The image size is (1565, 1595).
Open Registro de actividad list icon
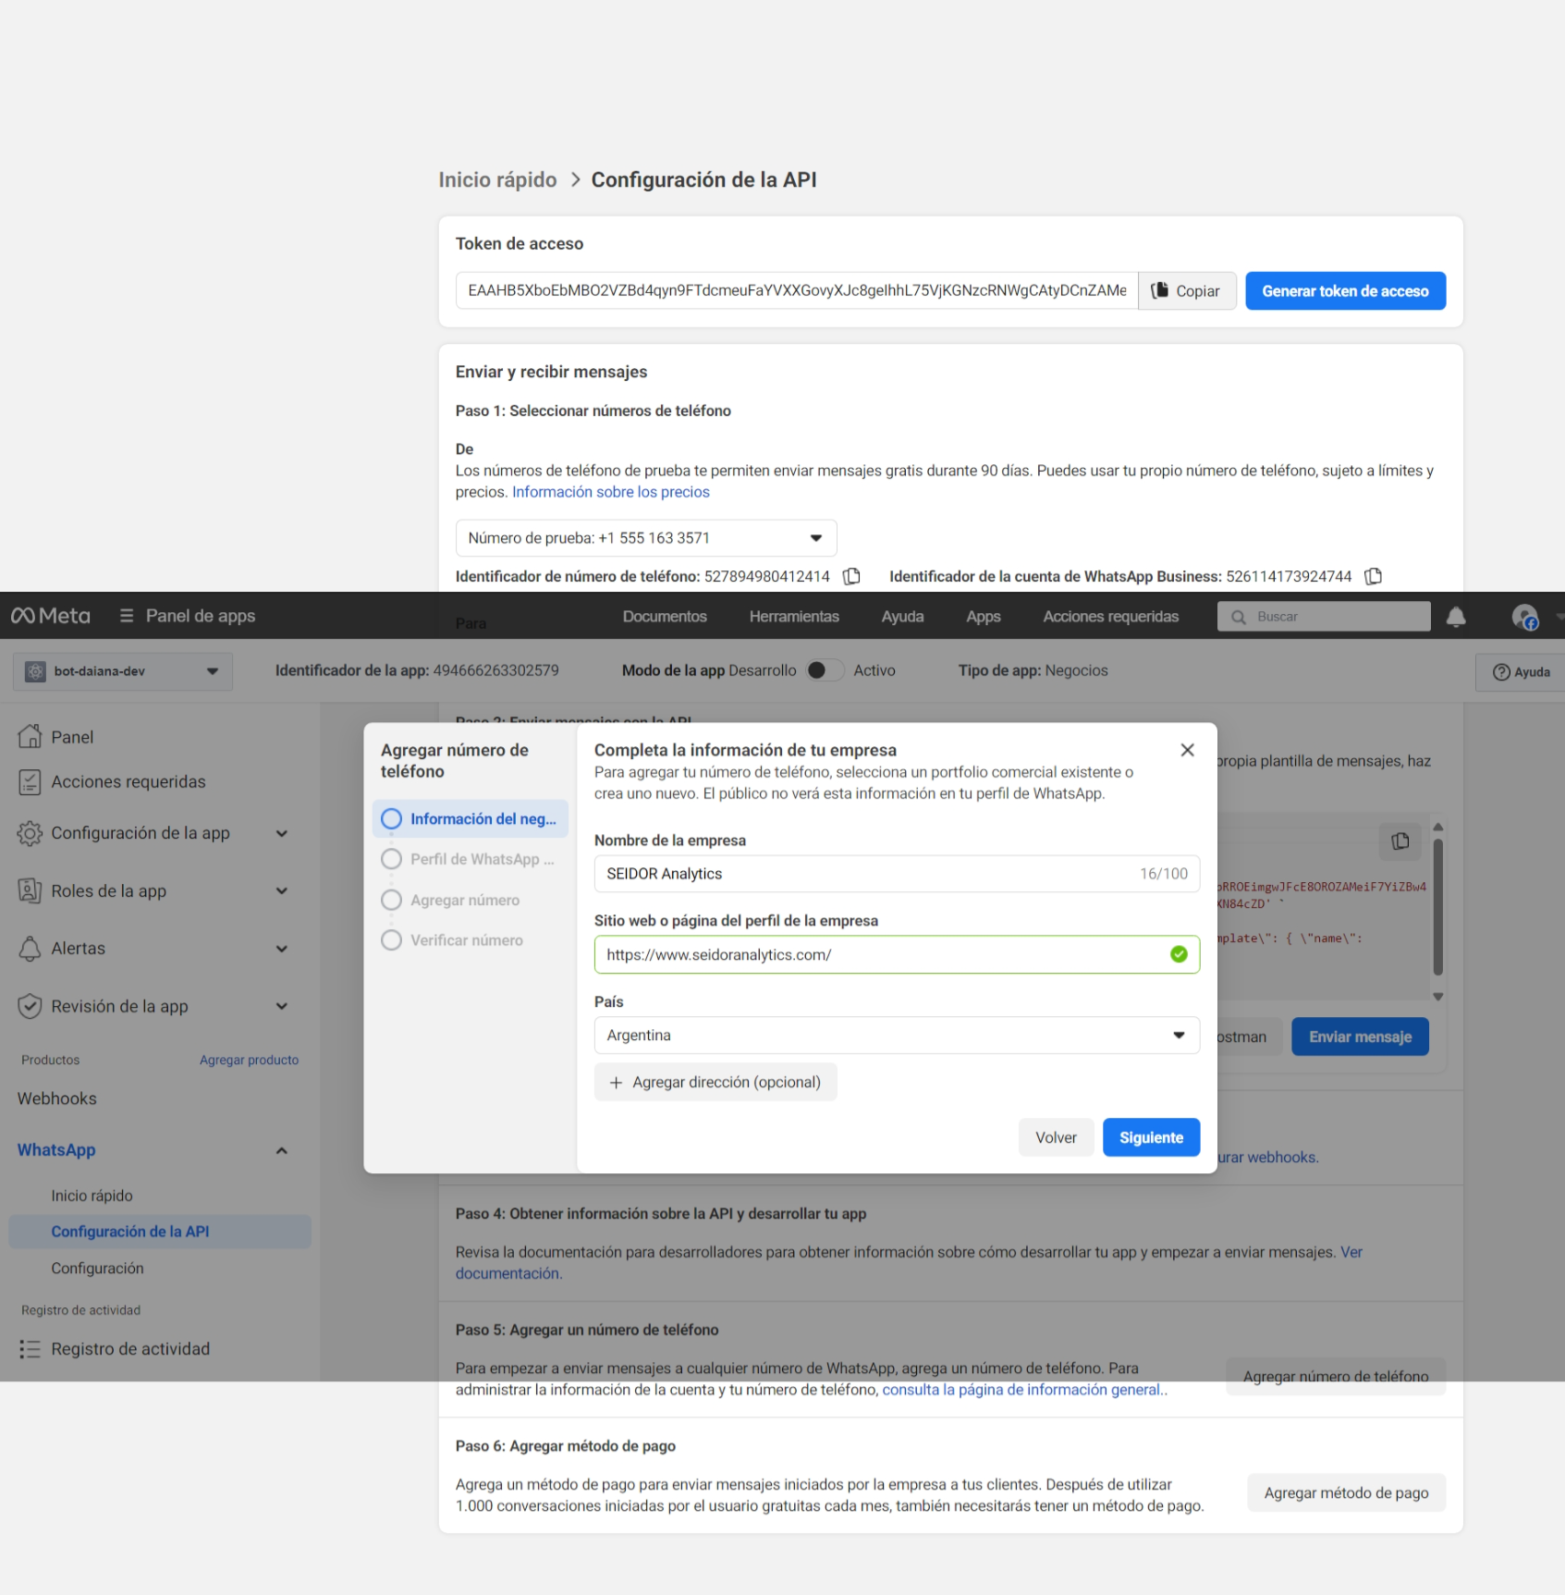click(x=30, y=1349)
